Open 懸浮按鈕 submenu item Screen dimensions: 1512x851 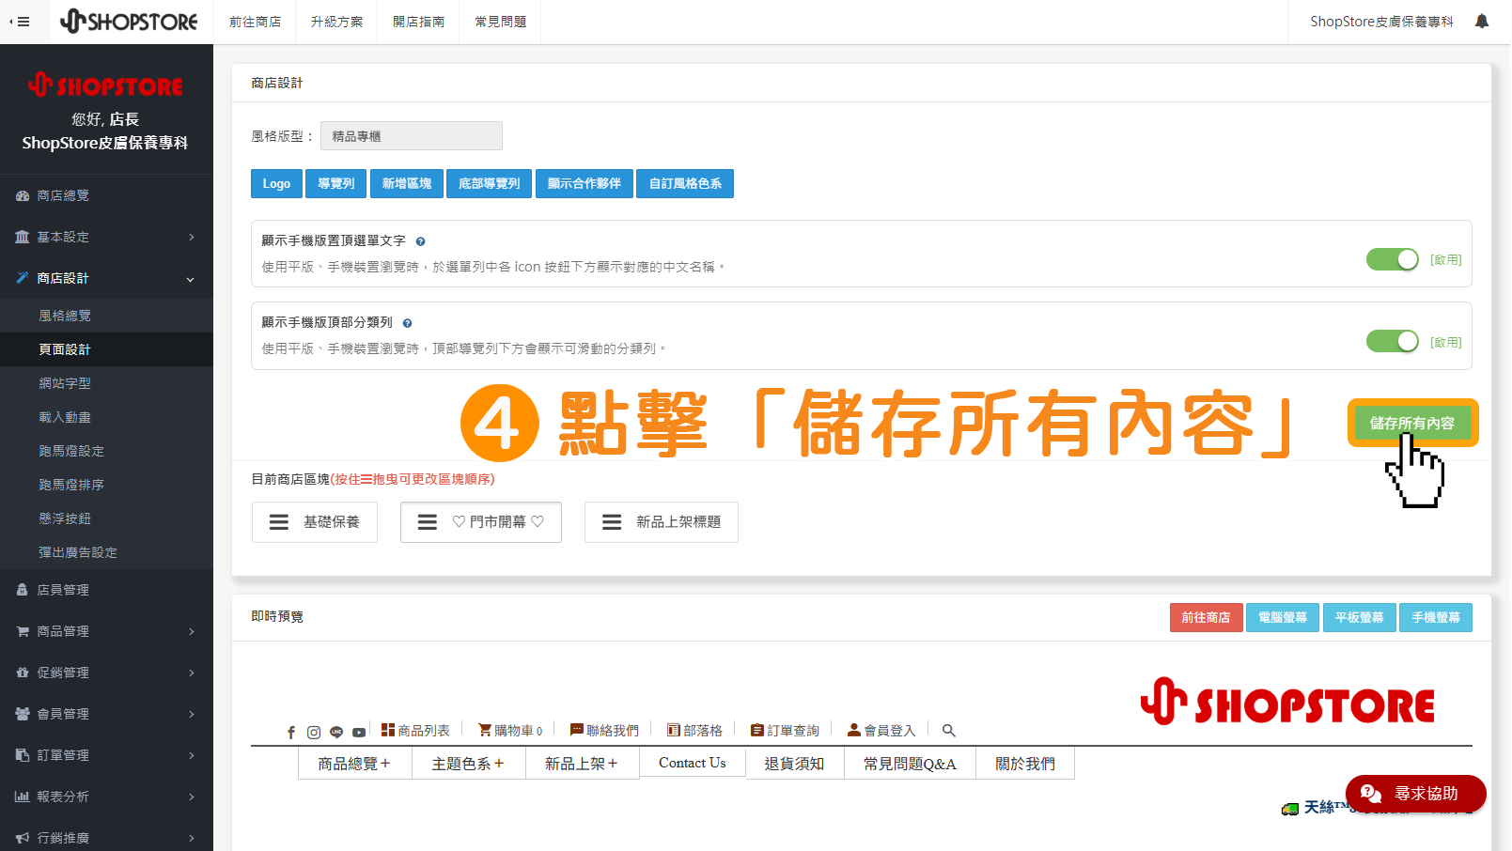106,518
